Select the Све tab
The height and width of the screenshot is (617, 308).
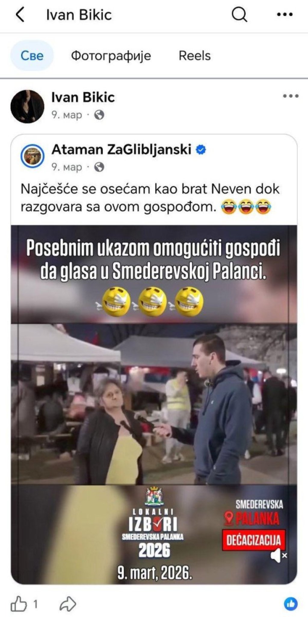tap(32, 56)
